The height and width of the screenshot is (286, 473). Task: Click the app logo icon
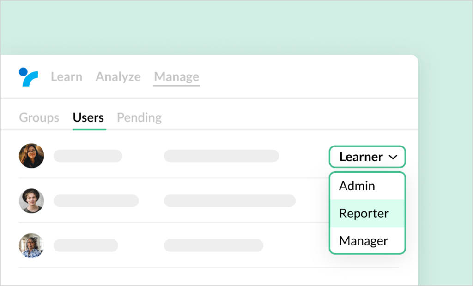tap(28, 76)
